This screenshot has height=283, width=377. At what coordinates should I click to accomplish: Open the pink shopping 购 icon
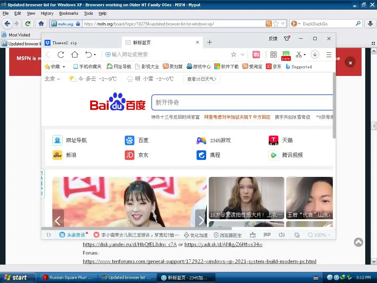tap(256, 55)
